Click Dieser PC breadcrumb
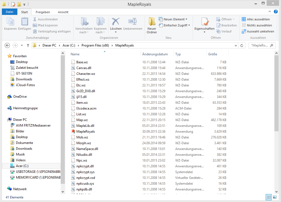 pos(49,45)
